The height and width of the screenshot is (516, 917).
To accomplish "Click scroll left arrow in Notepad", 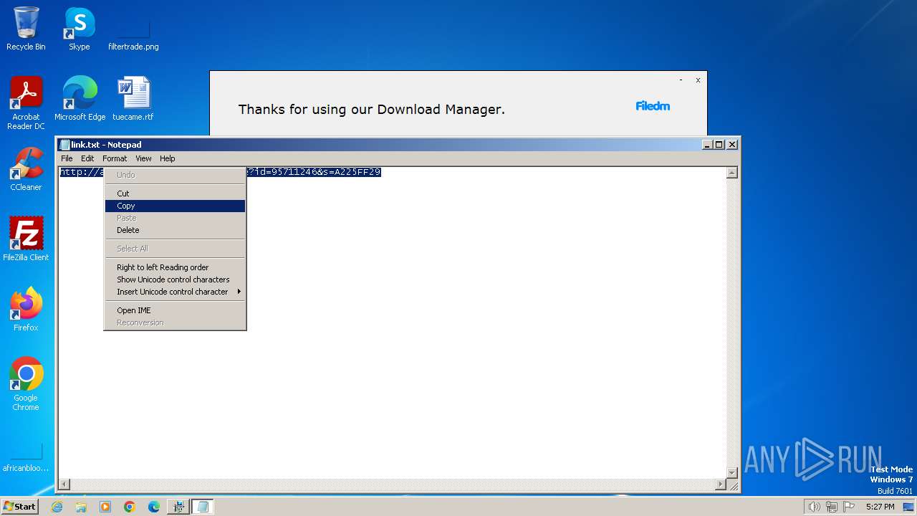I will [64, 484].
